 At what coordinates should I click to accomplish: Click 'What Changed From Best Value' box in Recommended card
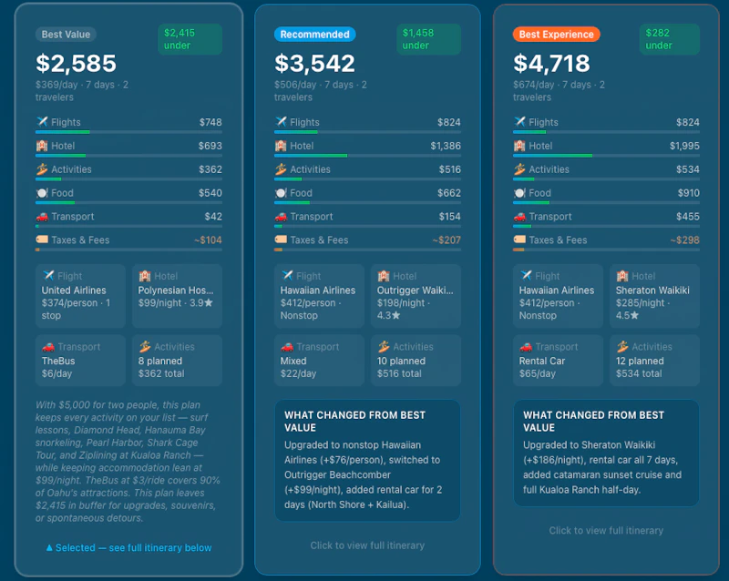point(367,460)
